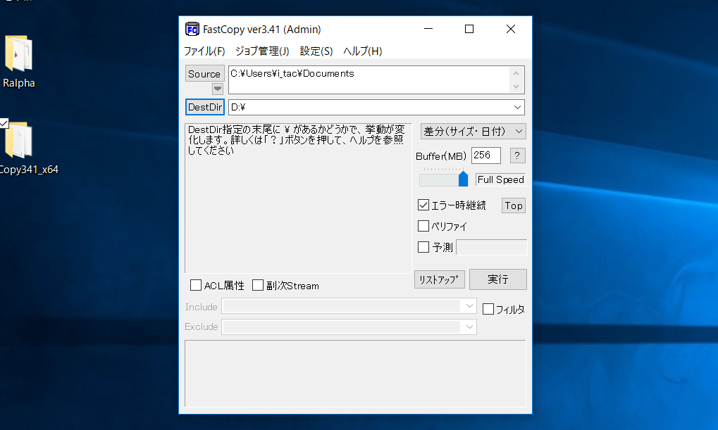Open the FastCopy system menu icon
This screenshot has width=718, height=430.
[x=192, y=29]
